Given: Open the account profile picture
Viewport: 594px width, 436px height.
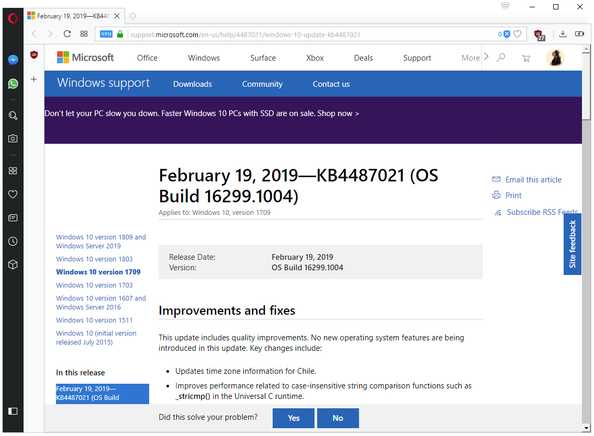Looking at the screenshot, I should tap(555, 58).
